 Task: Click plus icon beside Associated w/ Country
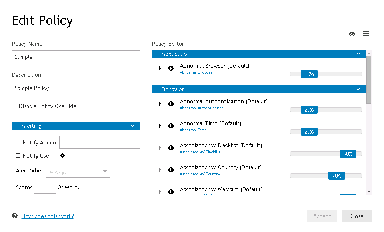(x=171, y=170)
